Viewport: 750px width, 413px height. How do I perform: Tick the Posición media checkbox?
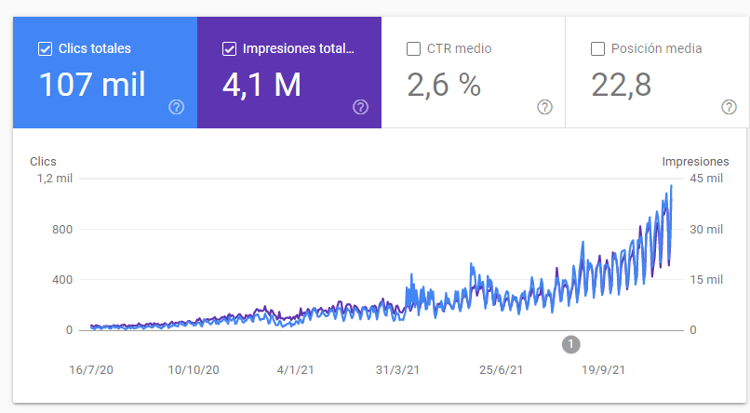pyautogui.click(x=597, y=49)
